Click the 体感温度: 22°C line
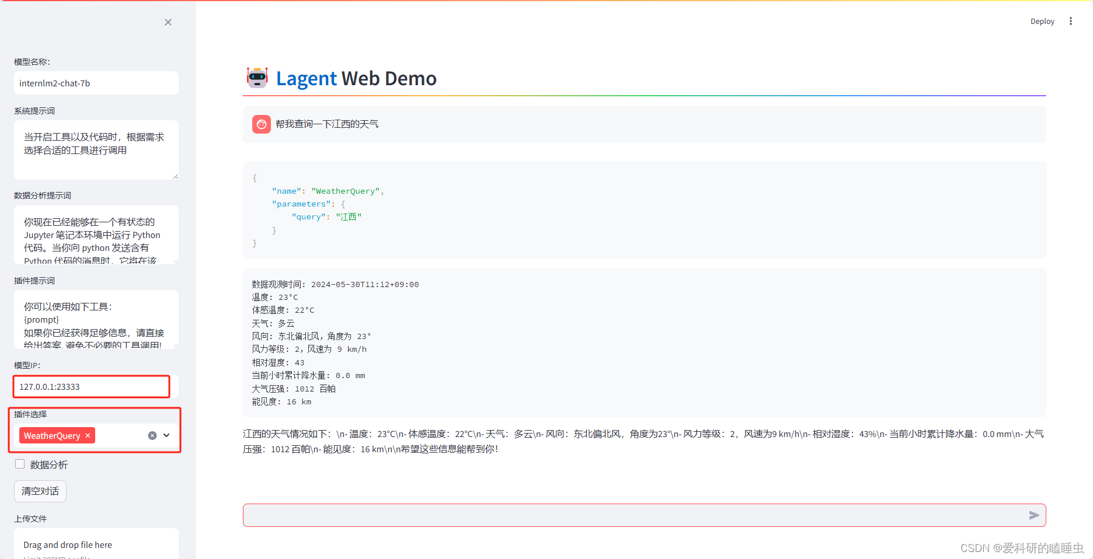The height and width of the screenshot is (559, 1093). click(283, 310)
